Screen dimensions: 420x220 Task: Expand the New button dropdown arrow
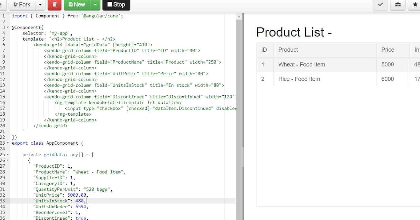(x=96, y=5)
